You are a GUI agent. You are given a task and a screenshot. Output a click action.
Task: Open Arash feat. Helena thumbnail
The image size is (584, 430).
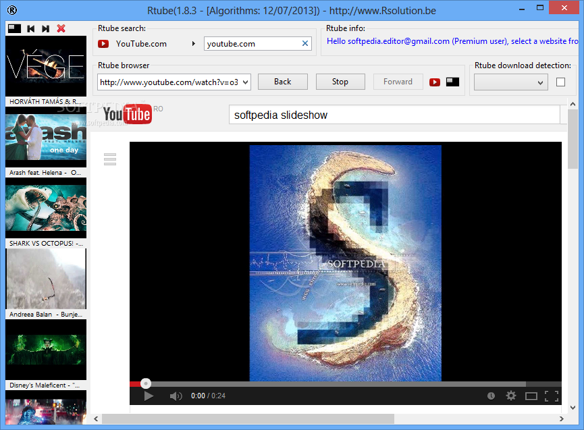tap(46, 138)
